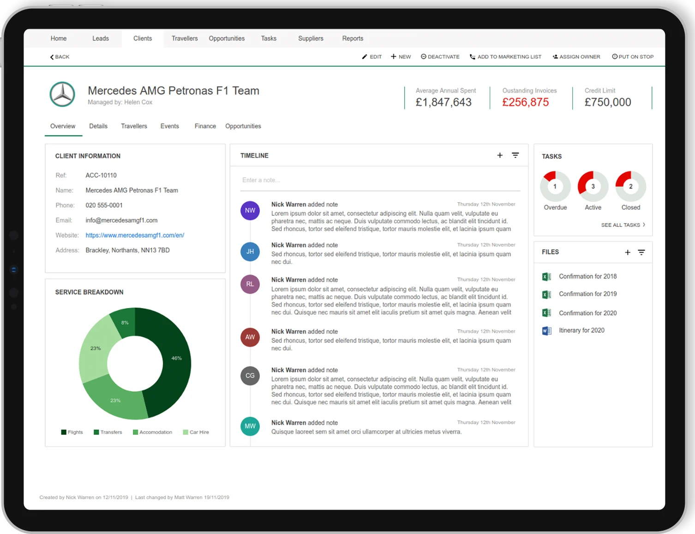Click the Deactivate circle icon
The width and height of the screenshot is (695, 534).
coord(424,57)
